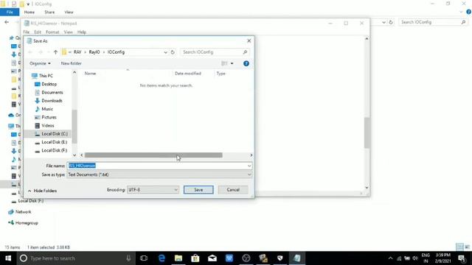Image resolution: width=472 pixels, height=265 pixels.
Task: Open the Organize menu in Save As dialog
Action: point(40,63)
